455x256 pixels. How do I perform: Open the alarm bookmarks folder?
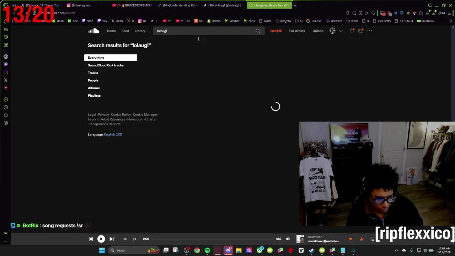point(265,21)
